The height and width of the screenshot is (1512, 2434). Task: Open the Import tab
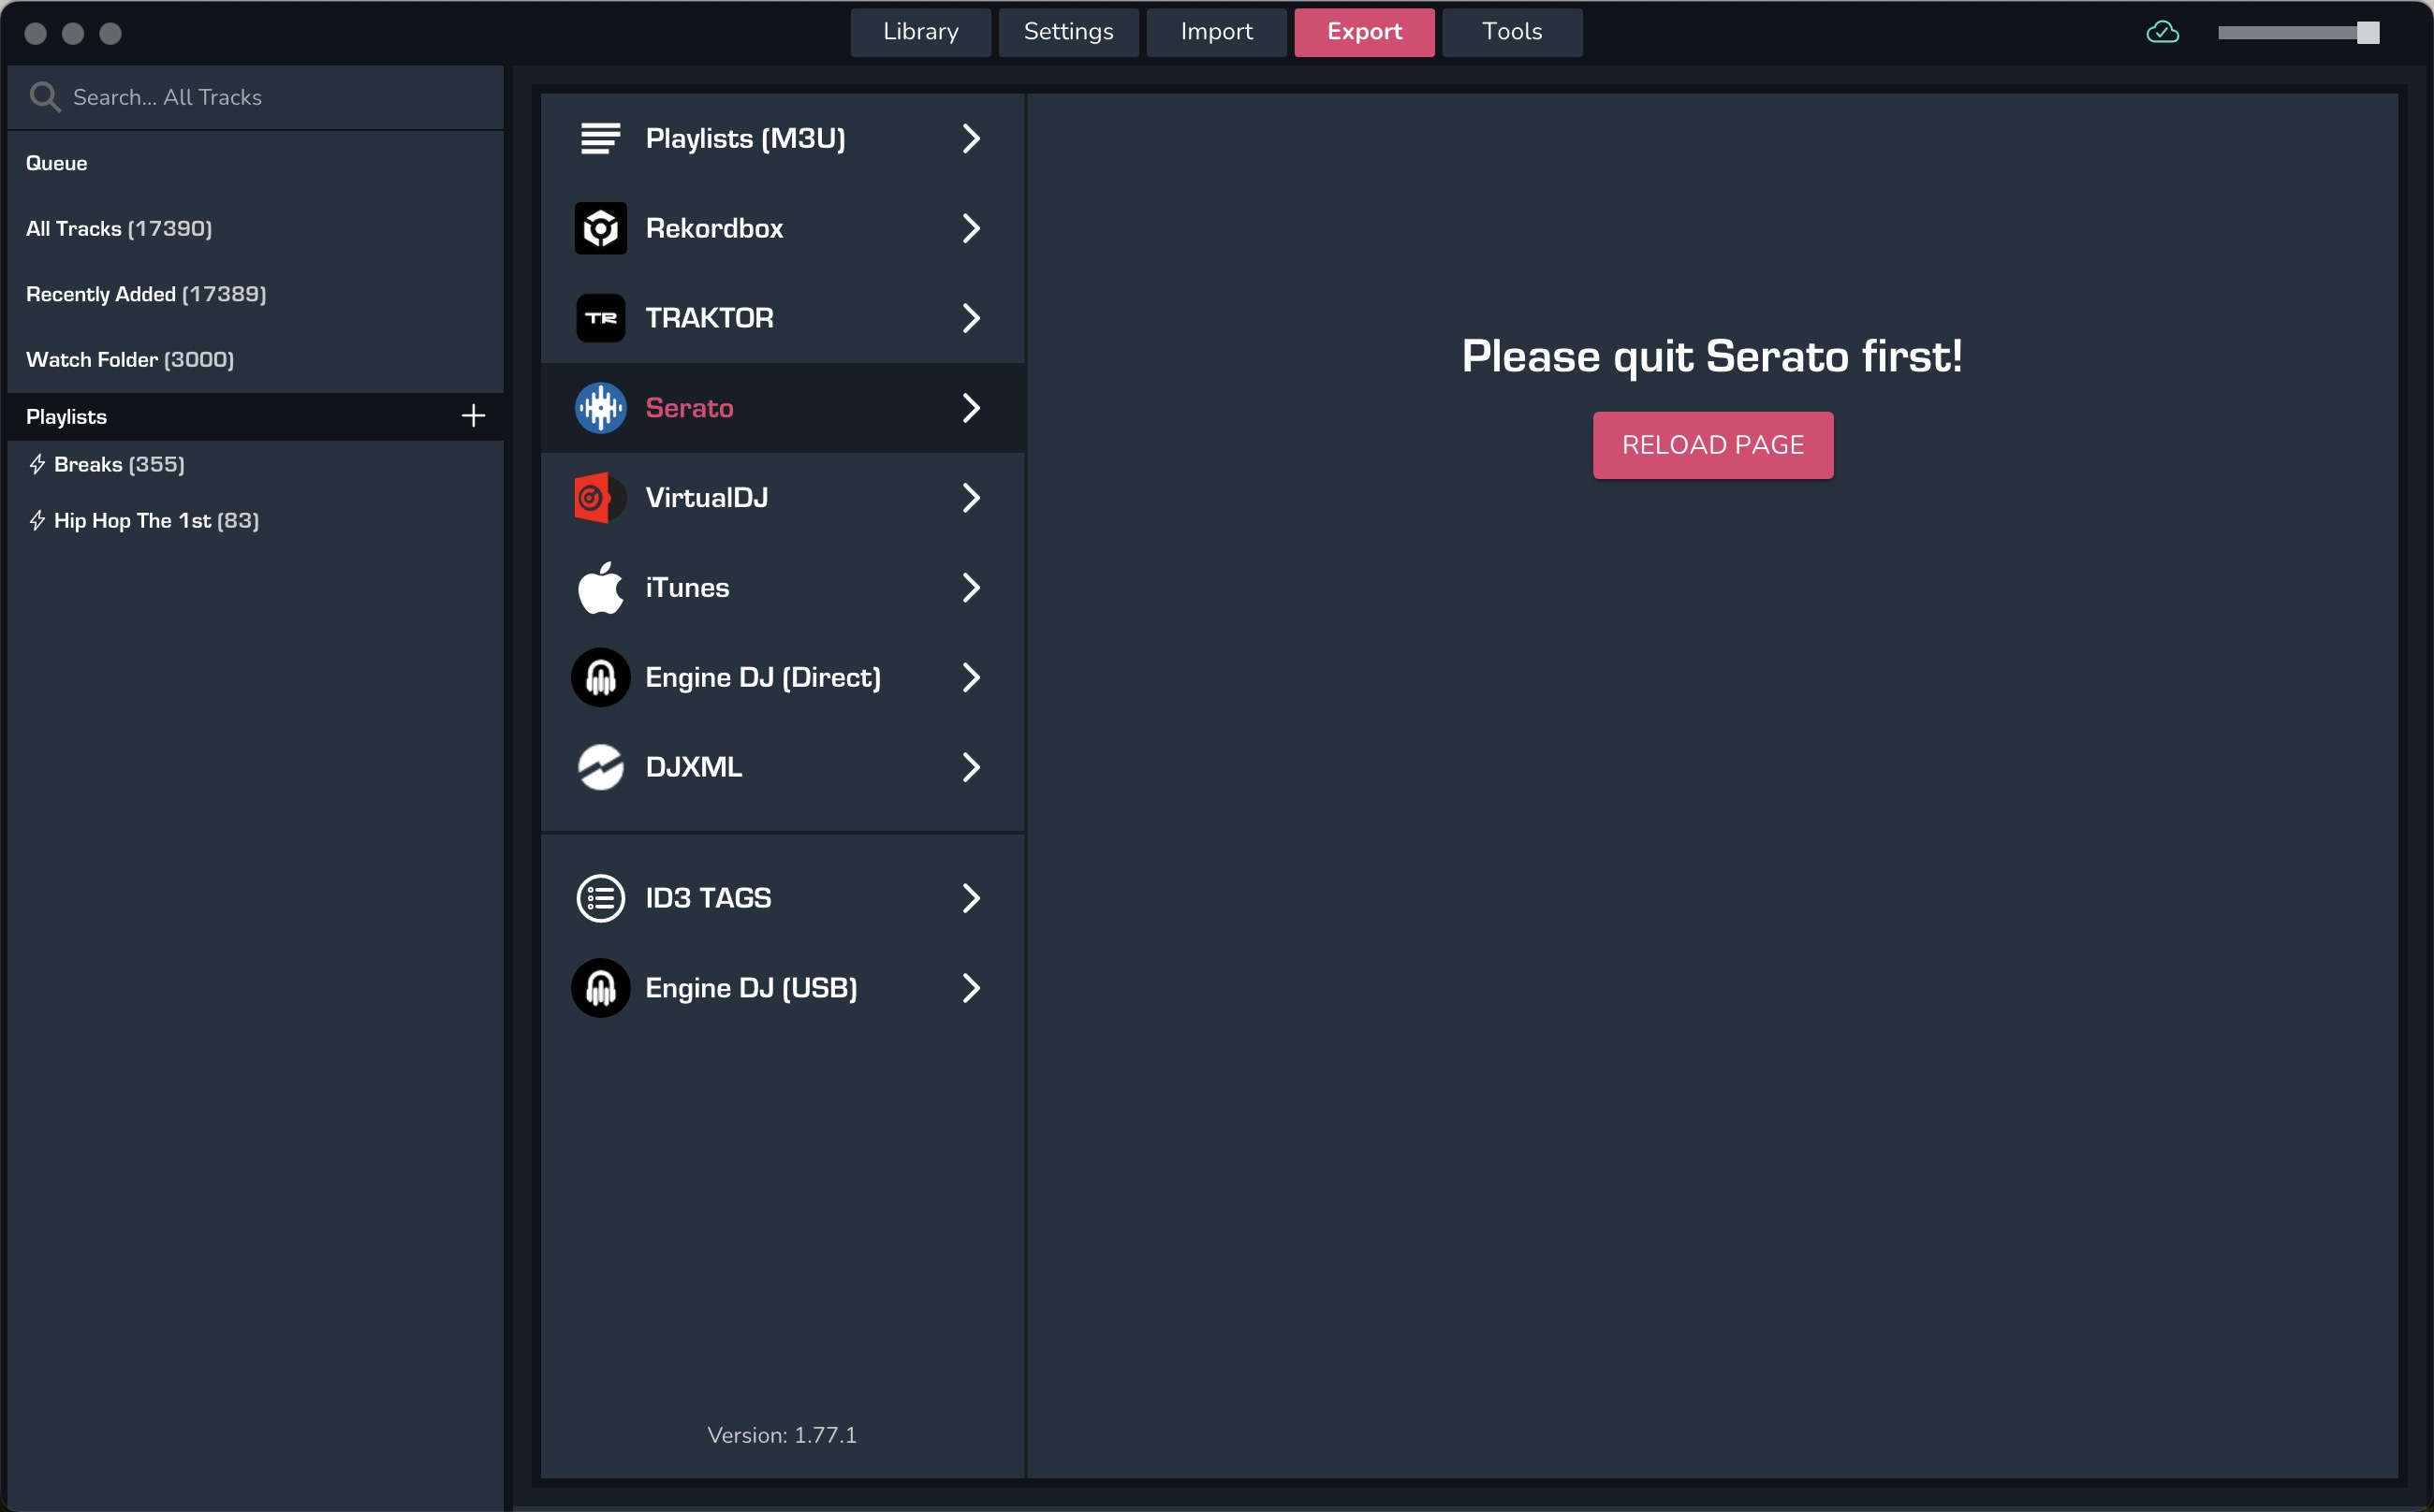pyautogui.click(x=1215, y=32)
